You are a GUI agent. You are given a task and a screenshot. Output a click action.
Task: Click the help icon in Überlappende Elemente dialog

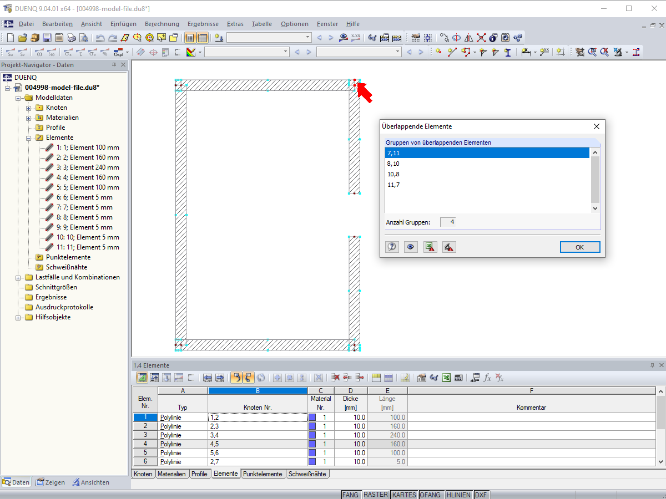[x=392, y=247]
